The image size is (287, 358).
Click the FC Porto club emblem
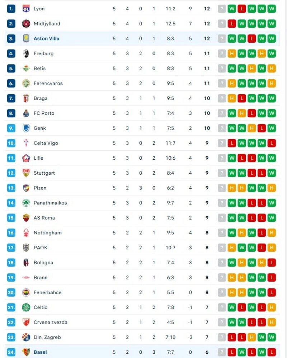click(x=26, y=113)
